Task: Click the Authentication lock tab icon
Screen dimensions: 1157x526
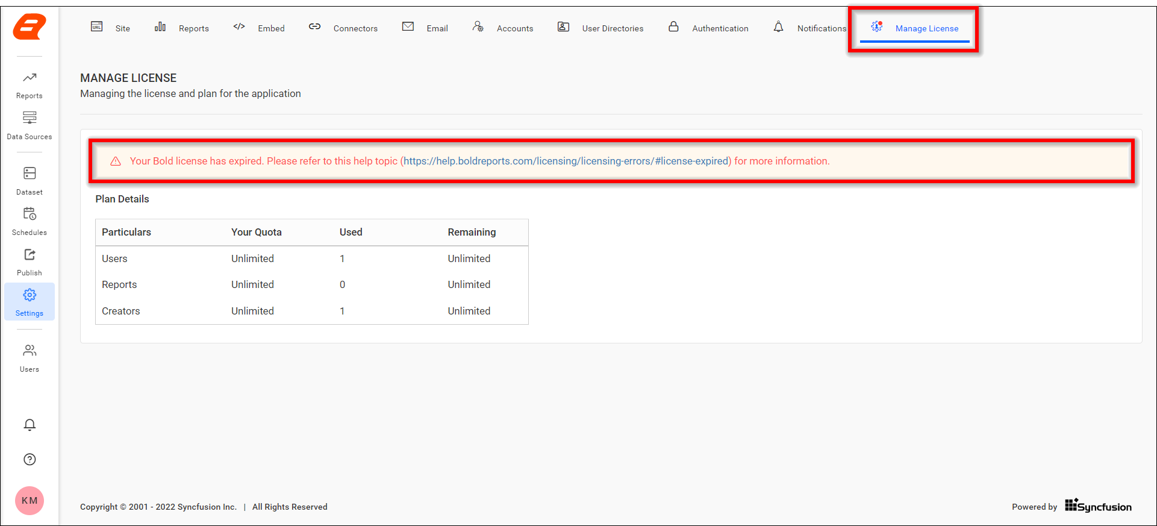Action: click(x=673, y=27)
